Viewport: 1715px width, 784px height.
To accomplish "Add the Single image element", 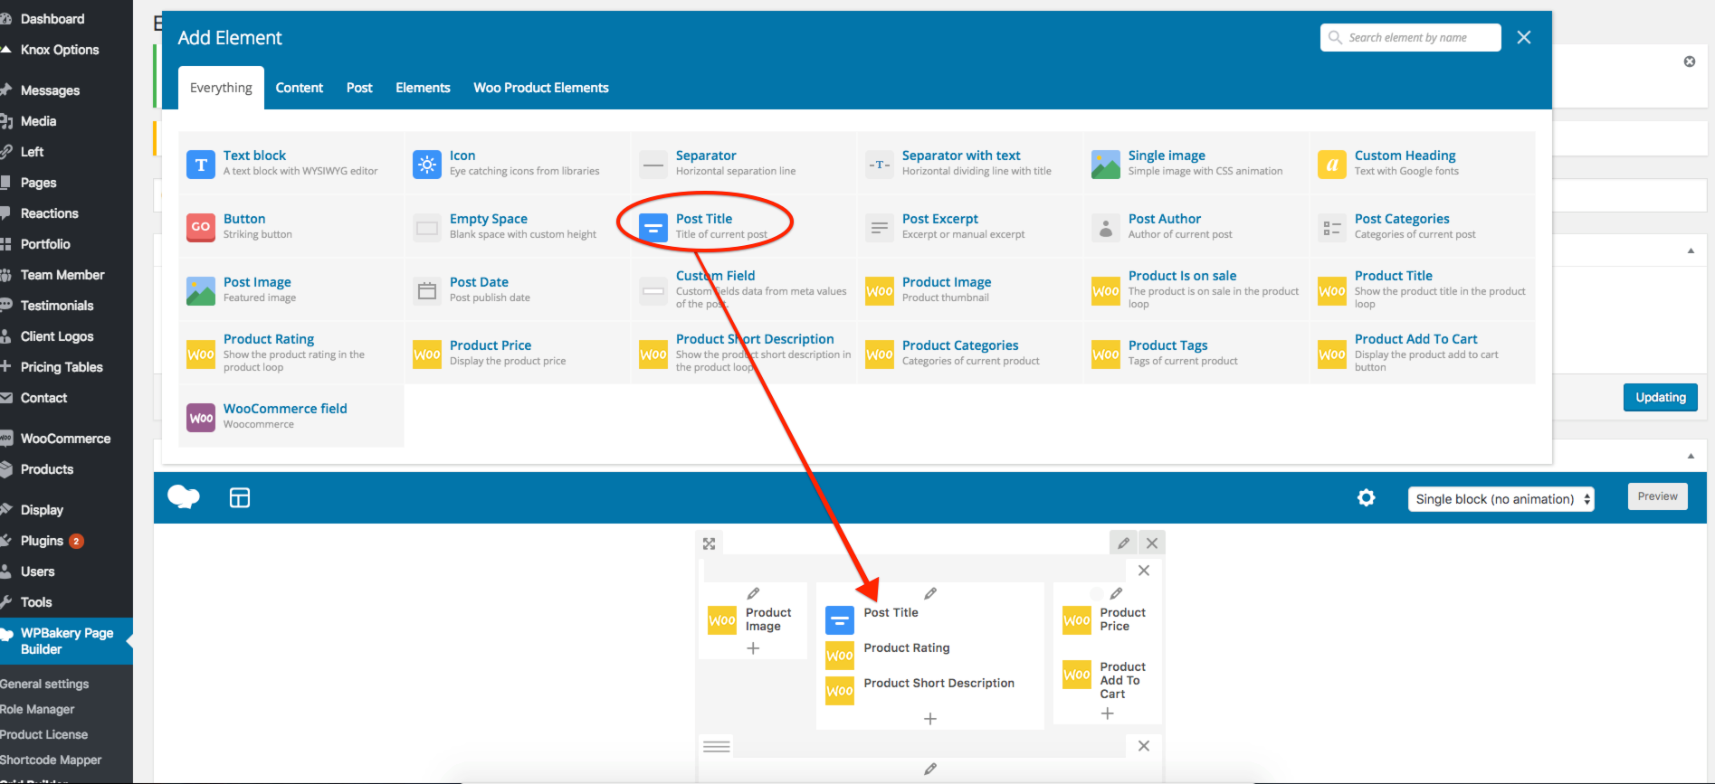I will tap(1196, 164).
